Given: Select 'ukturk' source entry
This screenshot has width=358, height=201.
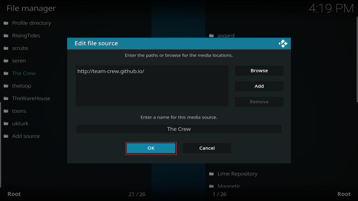Looking at the screenshot, I should (20, 123).
